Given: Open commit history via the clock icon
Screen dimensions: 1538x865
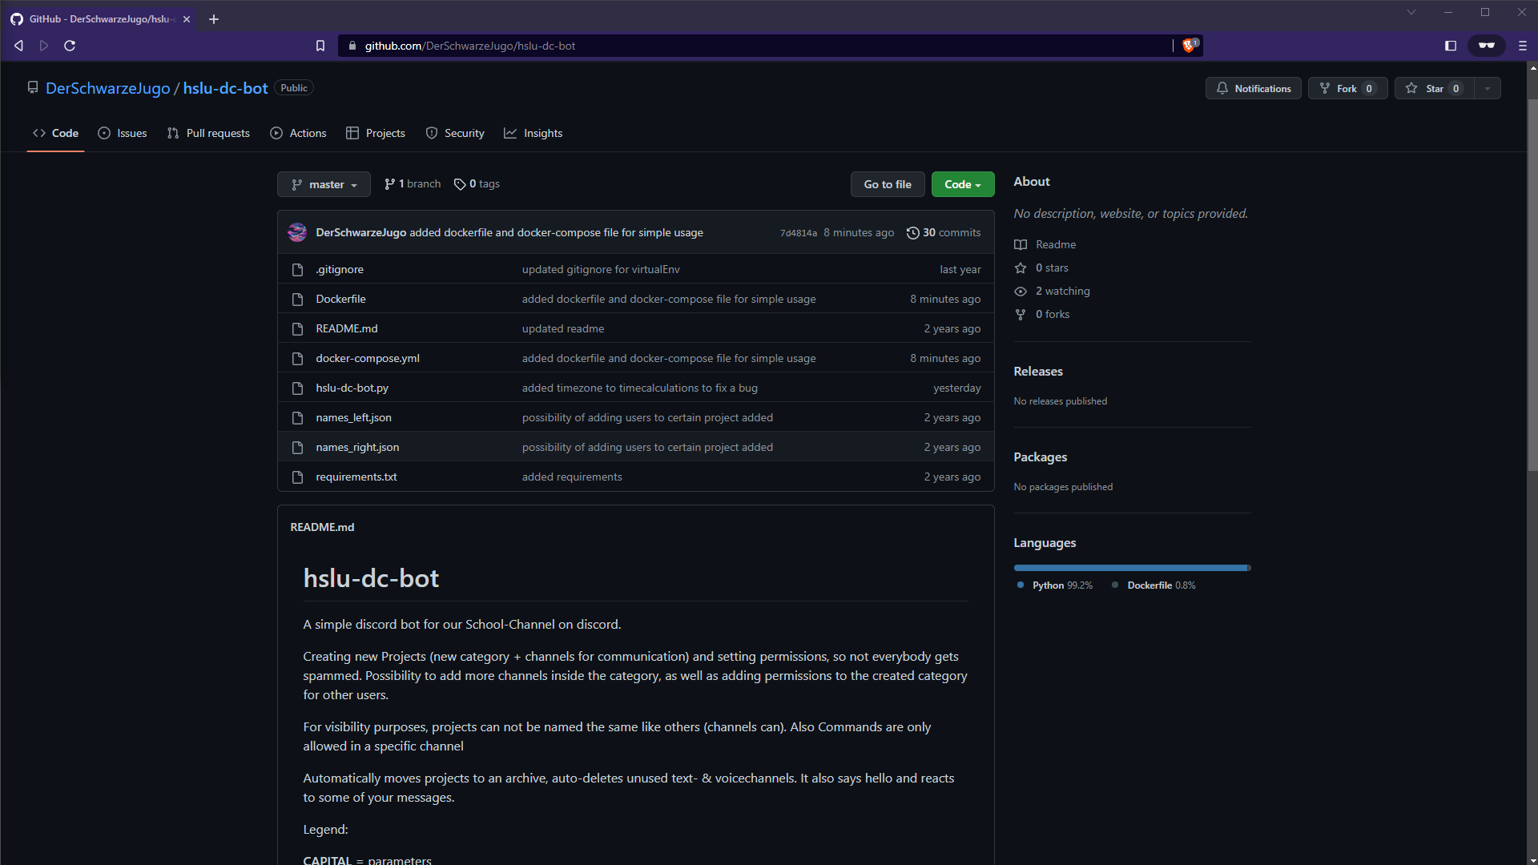Looking at the screenshot, I should [913, 232].
